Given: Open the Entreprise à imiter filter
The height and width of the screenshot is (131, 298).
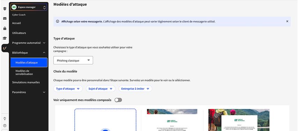Looking at the screenshot, I should point(135,88).
